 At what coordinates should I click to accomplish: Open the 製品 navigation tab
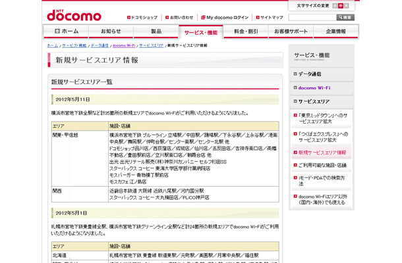coord(156,32)
